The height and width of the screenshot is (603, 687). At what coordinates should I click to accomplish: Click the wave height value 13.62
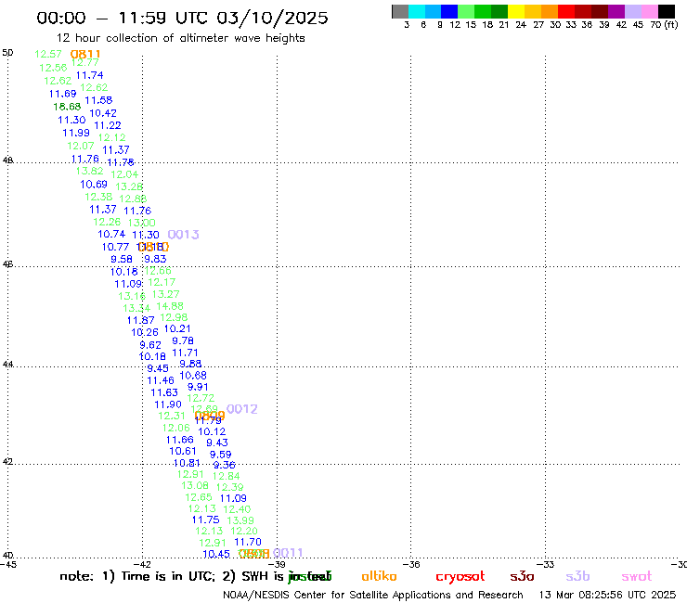tap(89, 171)
